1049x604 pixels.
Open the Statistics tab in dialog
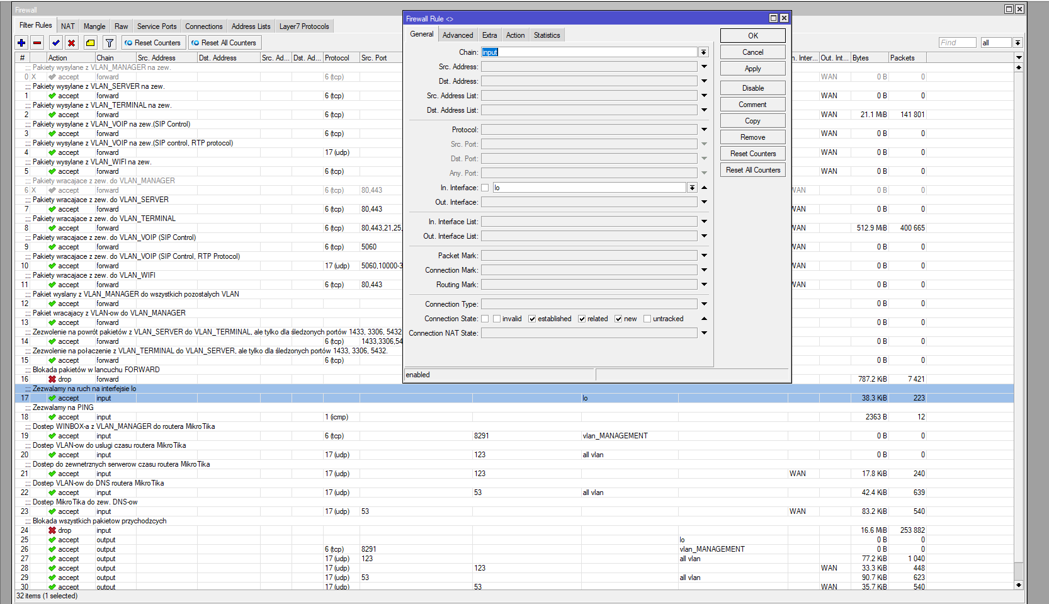[x=547, y=35]
